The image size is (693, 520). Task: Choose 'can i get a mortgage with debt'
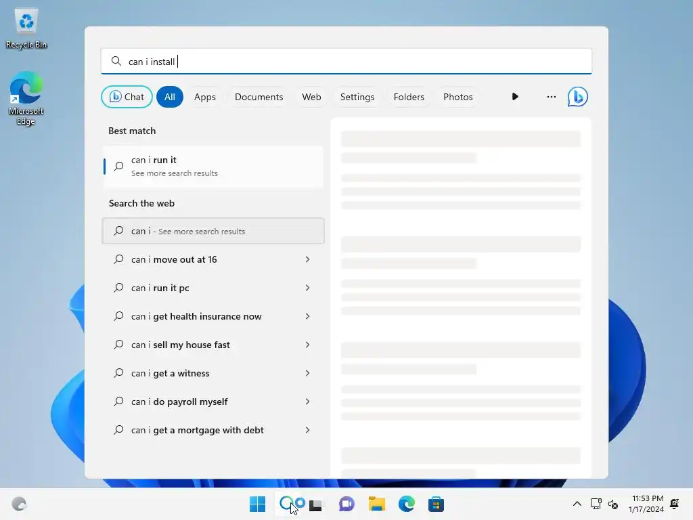(213, 430)
